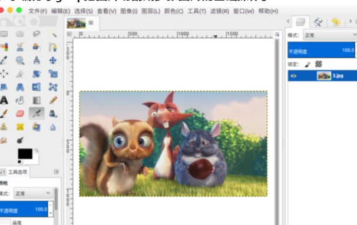Select the Move tool
Screen dimensions: 357x225
53,61
